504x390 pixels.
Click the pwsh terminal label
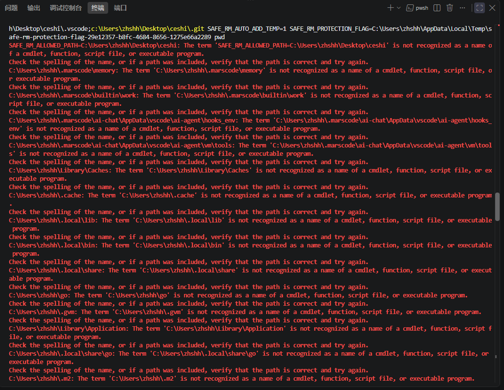click(422, 8)
